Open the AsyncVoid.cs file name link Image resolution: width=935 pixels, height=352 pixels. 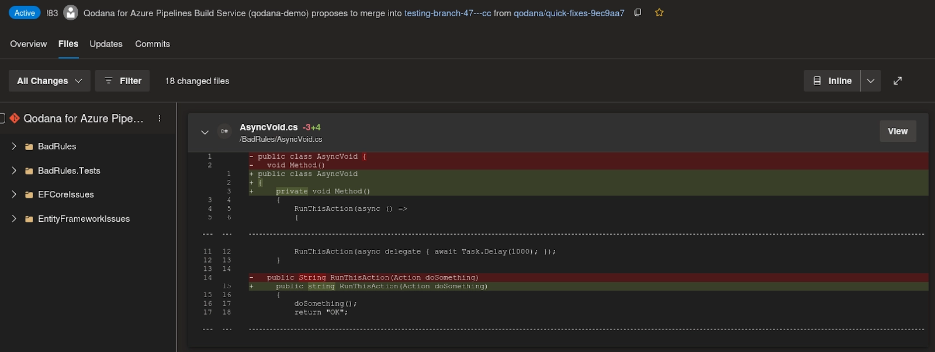[269, 127]
